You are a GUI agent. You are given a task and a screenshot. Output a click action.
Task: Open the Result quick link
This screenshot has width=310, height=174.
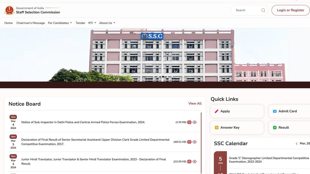coord(289,128)
